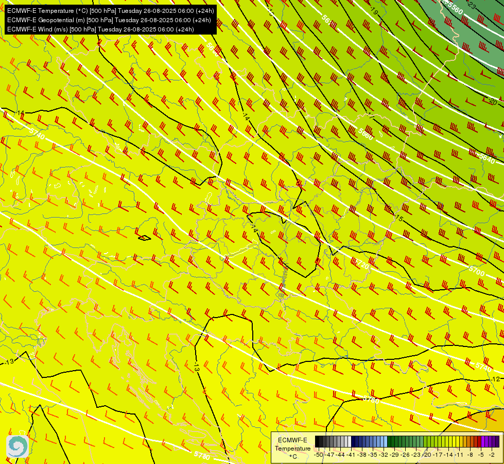Click the -26 value in the legend
This screenshot has height=464, width=504.
[x=405, y=455]
